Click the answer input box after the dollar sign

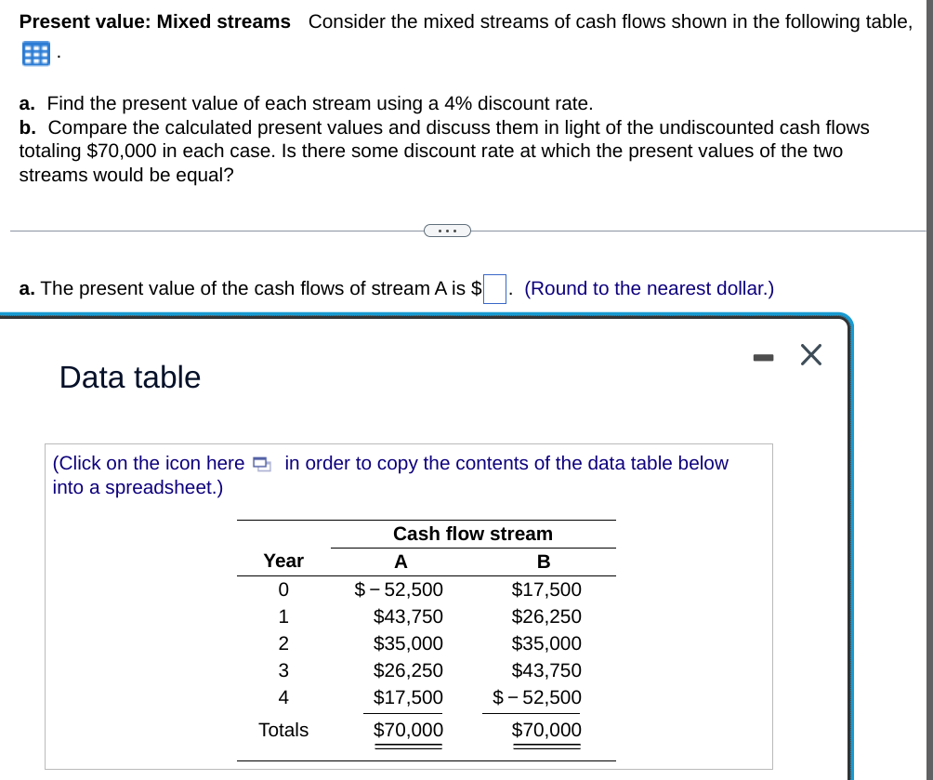493,288
